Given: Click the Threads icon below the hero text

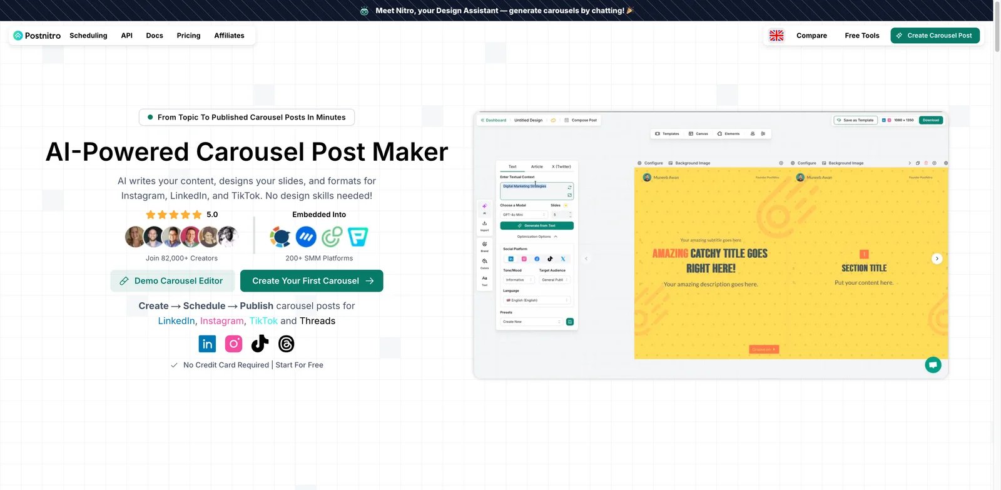Looking at the screenshot, I should pyautogui.click(x=286, y=344).
